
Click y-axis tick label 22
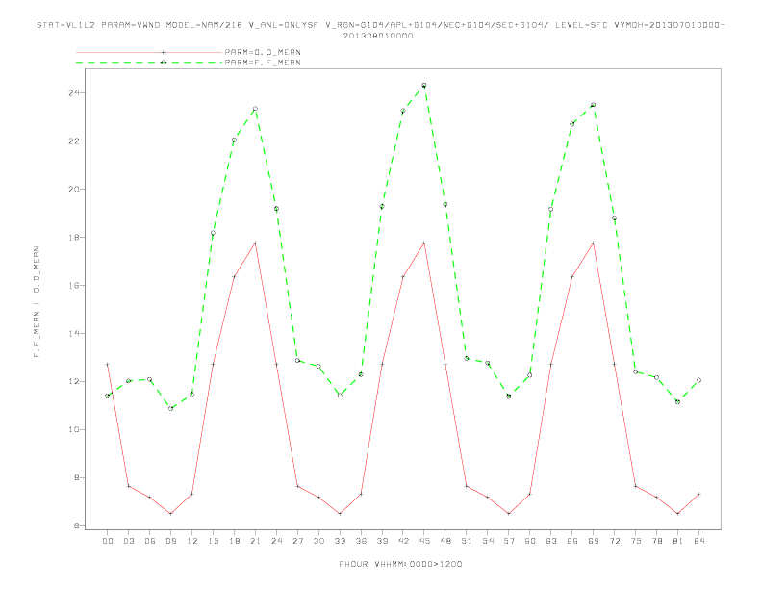coord(73,141)
